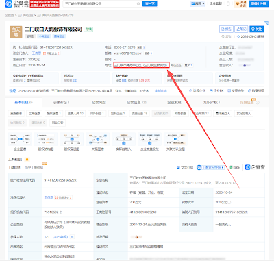Open the 王伟平 legal representative link

[x=36, y=53]
